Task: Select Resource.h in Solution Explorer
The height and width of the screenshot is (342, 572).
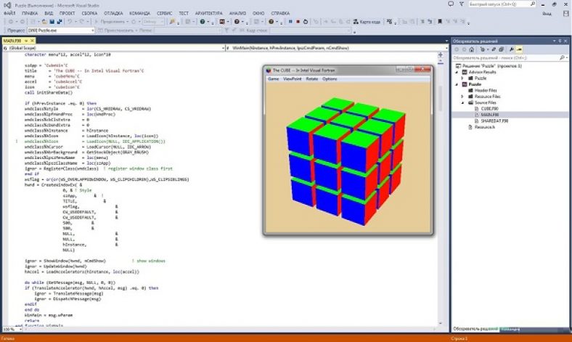Action: pyautogui.click(x=481, y=127)
